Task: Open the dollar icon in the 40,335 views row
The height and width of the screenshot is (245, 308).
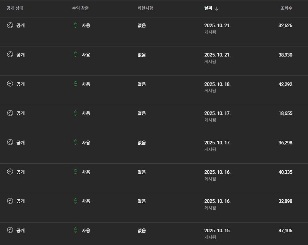Action: tap(76, 172)
